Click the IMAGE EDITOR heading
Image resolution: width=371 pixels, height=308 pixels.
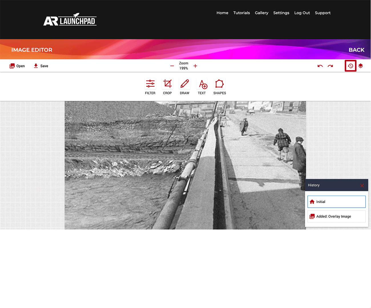click(x=32, y=50)
